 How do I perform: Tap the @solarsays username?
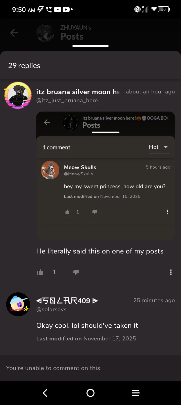point(52,310)
